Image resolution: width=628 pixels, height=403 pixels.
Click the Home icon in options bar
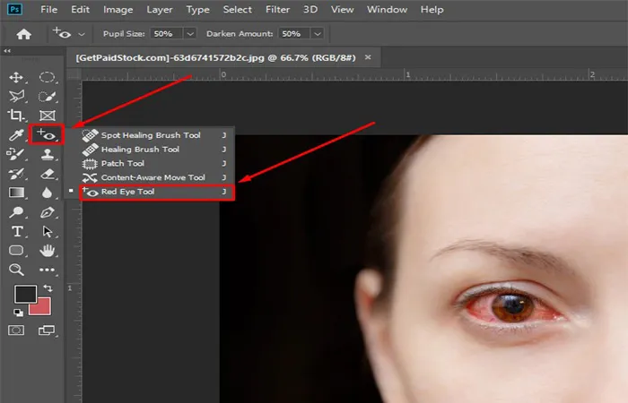click(x=24, y=33)
